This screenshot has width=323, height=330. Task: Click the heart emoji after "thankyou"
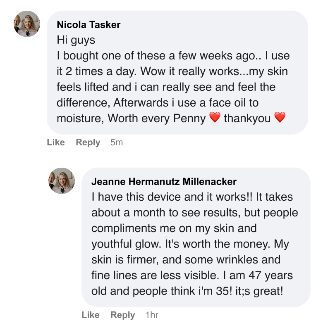(280, 118)
